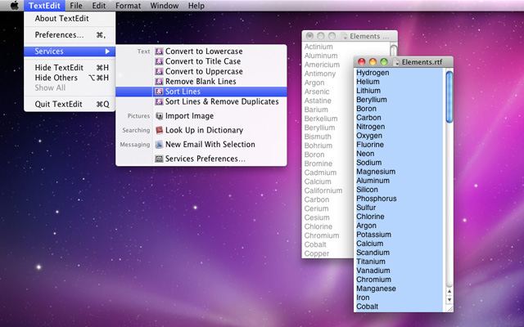Open the Apple menu
This screenshot has height=327, width=524.
(13, 6)
